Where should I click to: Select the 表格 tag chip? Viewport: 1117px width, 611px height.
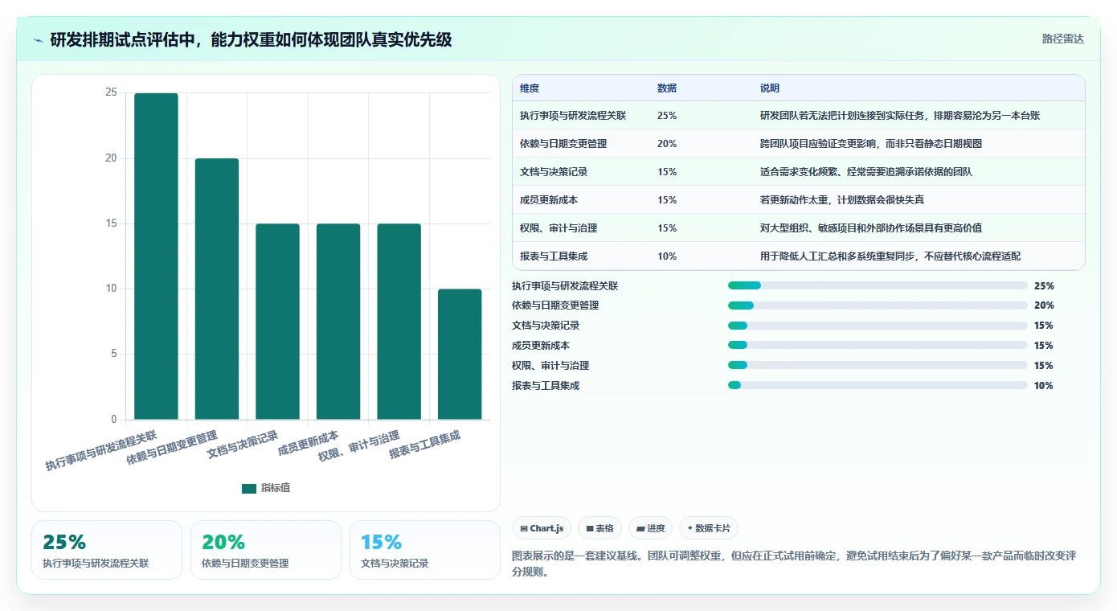[600, 528]
